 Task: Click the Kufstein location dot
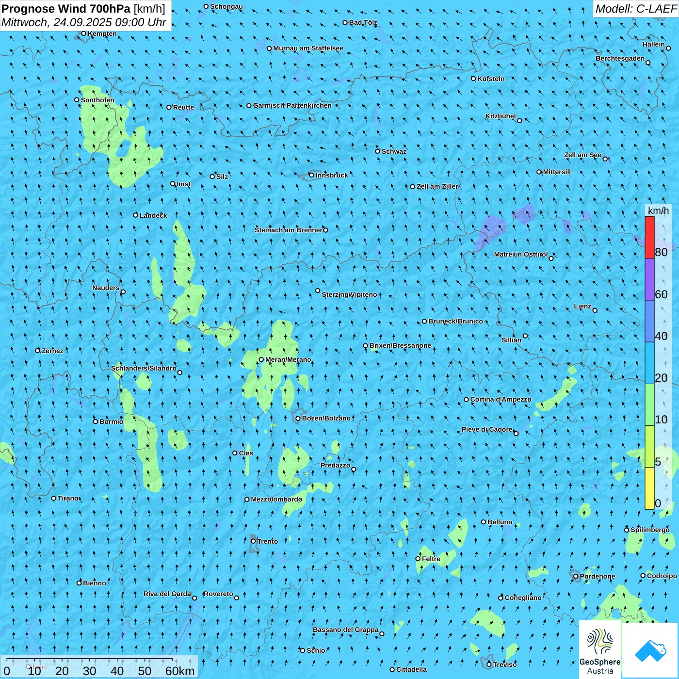(474, 79)
